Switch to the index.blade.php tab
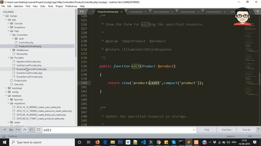 pyautogui.click(x=188, y=12)
